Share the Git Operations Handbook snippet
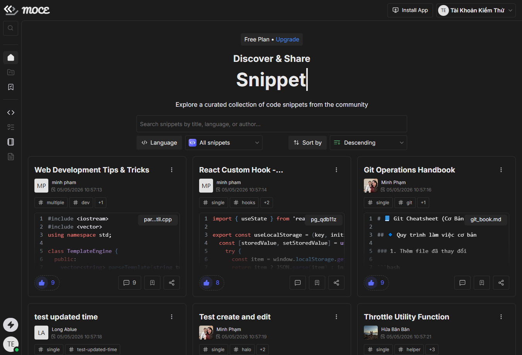 point(501,283)
